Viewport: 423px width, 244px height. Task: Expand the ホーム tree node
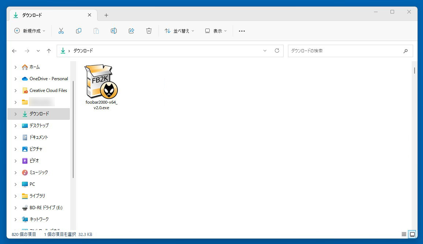(x=15, y=67)
